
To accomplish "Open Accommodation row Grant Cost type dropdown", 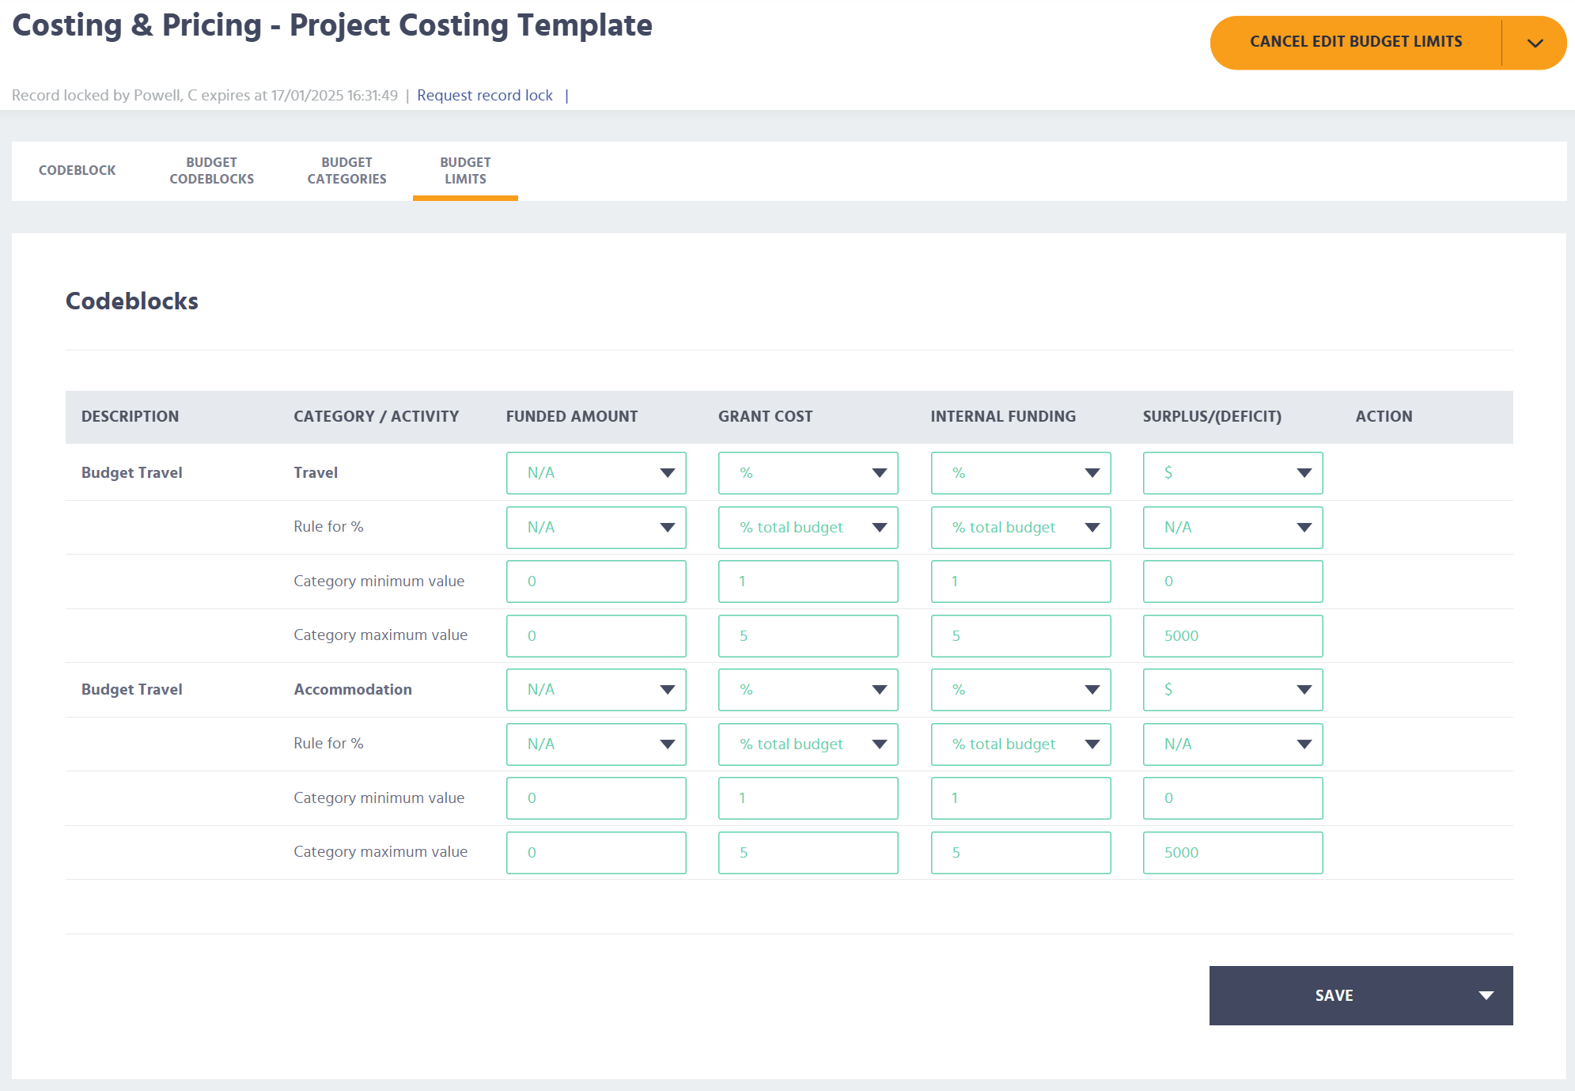I will 808,690.
